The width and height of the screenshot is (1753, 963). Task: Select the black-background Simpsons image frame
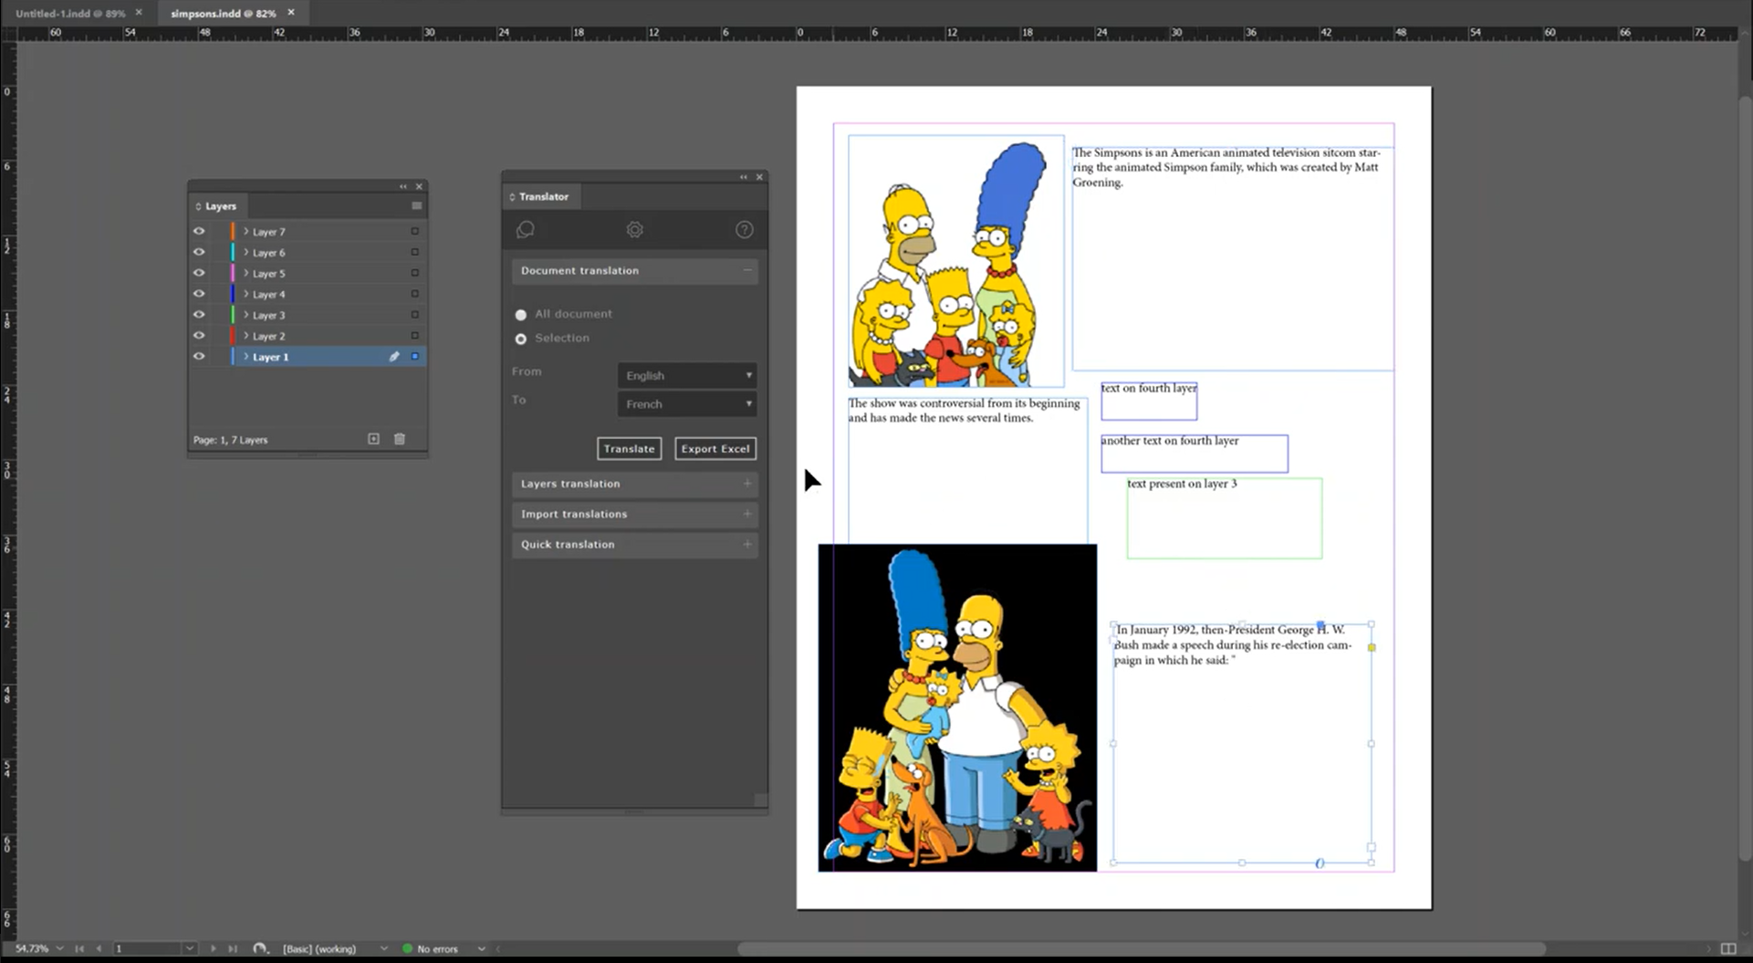coord(957,707)
